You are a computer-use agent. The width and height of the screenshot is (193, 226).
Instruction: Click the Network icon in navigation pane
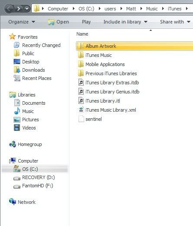13,202
